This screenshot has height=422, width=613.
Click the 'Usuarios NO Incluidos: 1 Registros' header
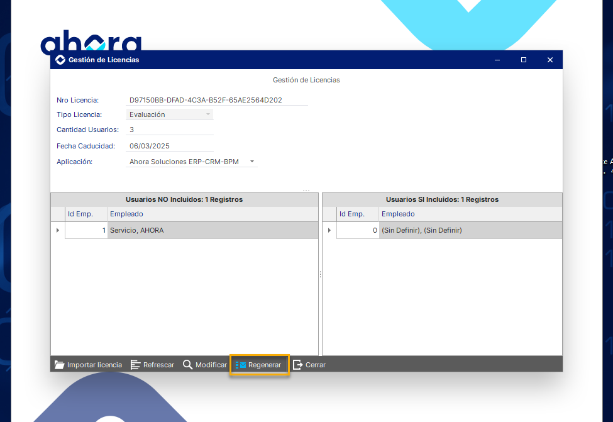click(x=184, y=199)
